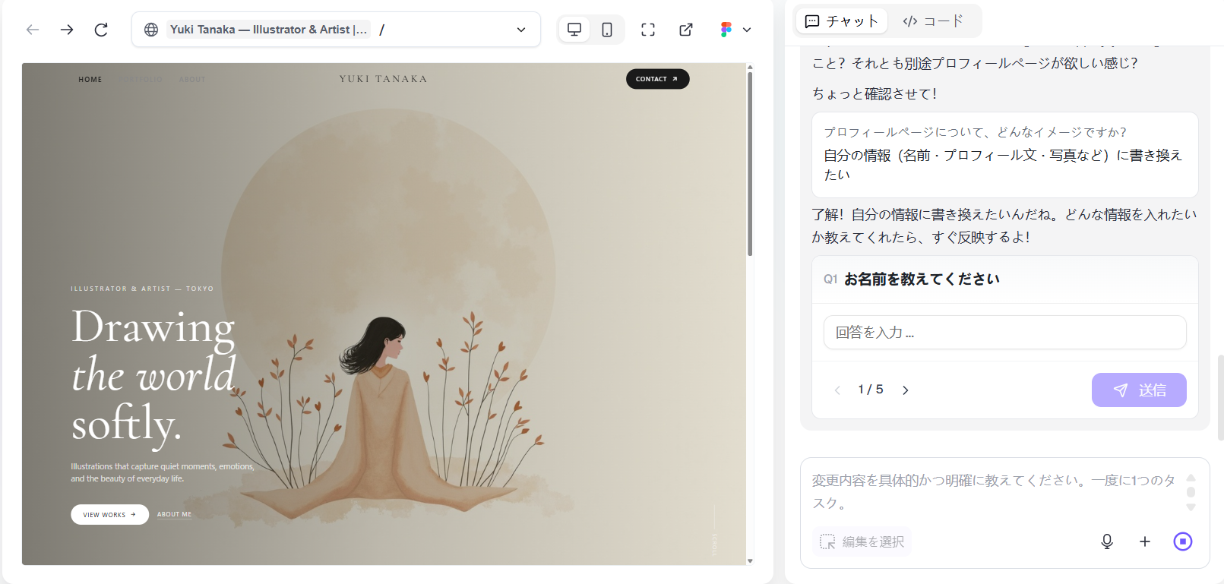Click the 送信 send button

(x=1139, y=390)
